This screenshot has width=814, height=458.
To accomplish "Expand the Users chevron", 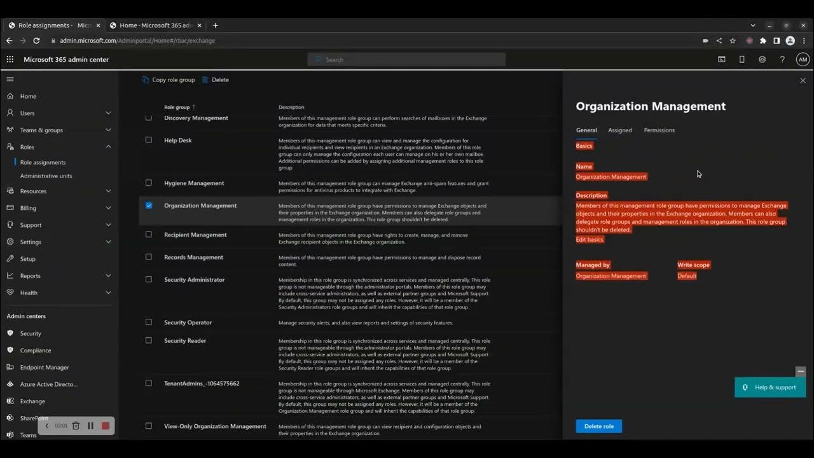I will pos(108,113).
